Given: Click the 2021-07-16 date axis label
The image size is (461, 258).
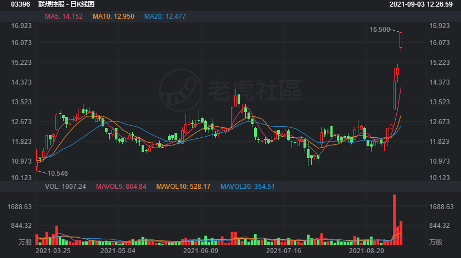Looking at the screenshot, I should 284,251.
